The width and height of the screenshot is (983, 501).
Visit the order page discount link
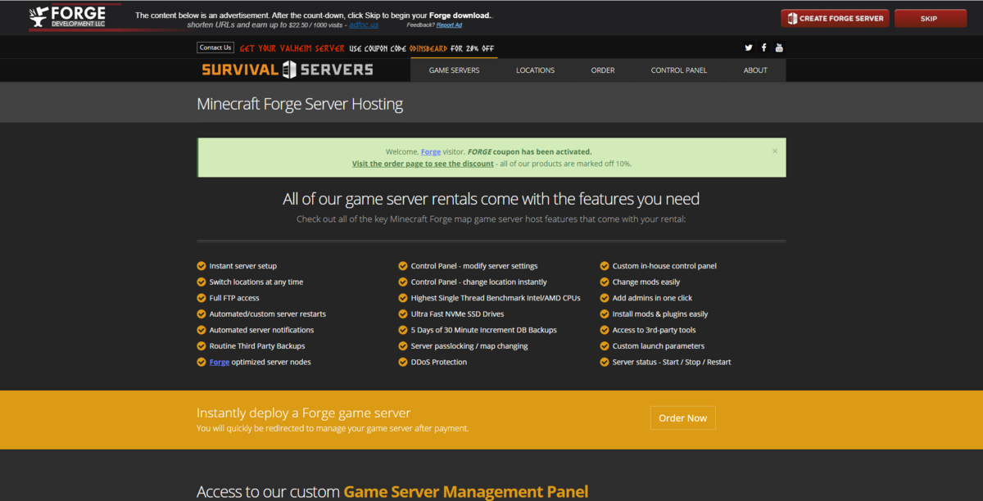(x=423, y=164)
